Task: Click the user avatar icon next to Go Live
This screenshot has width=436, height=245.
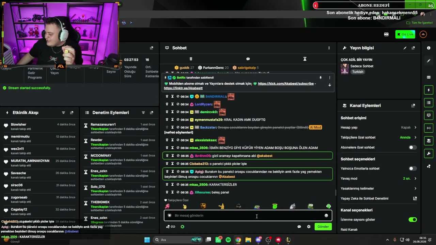Action: click(423, 34)
